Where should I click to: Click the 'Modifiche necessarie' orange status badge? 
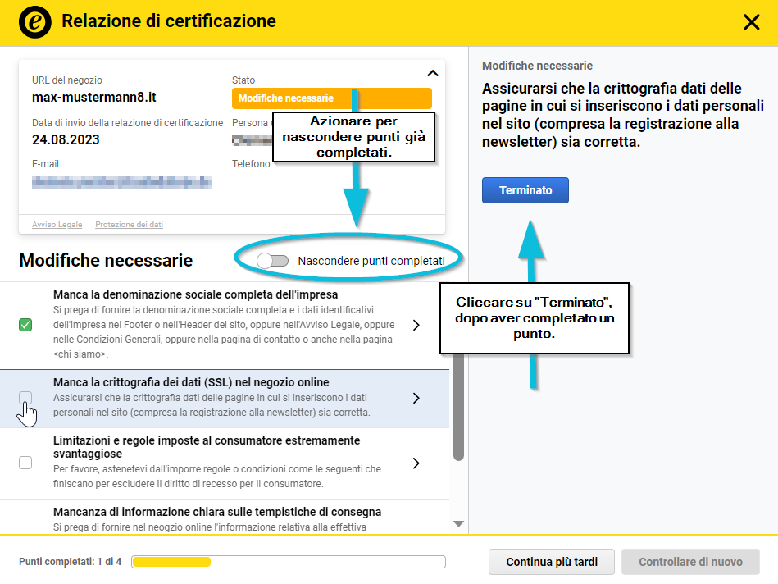332,98
